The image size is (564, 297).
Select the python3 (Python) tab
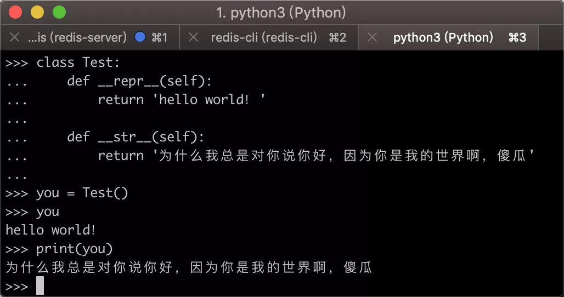tap(443, 37)
